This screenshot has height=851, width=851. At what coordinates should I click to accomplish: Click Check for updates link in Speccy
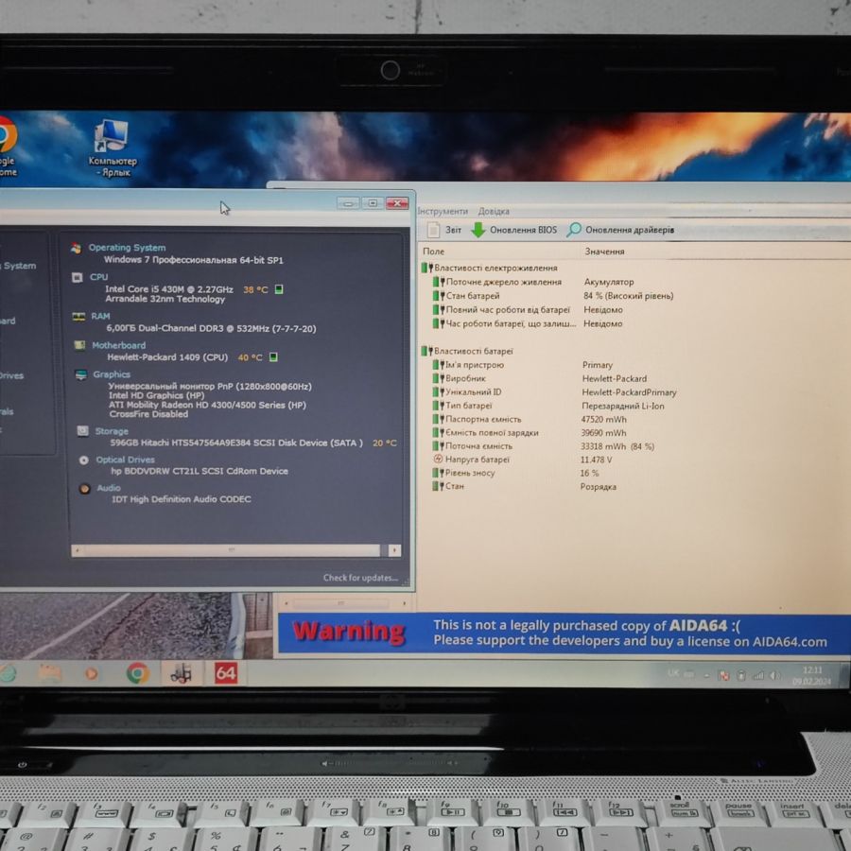click(360, 578)
